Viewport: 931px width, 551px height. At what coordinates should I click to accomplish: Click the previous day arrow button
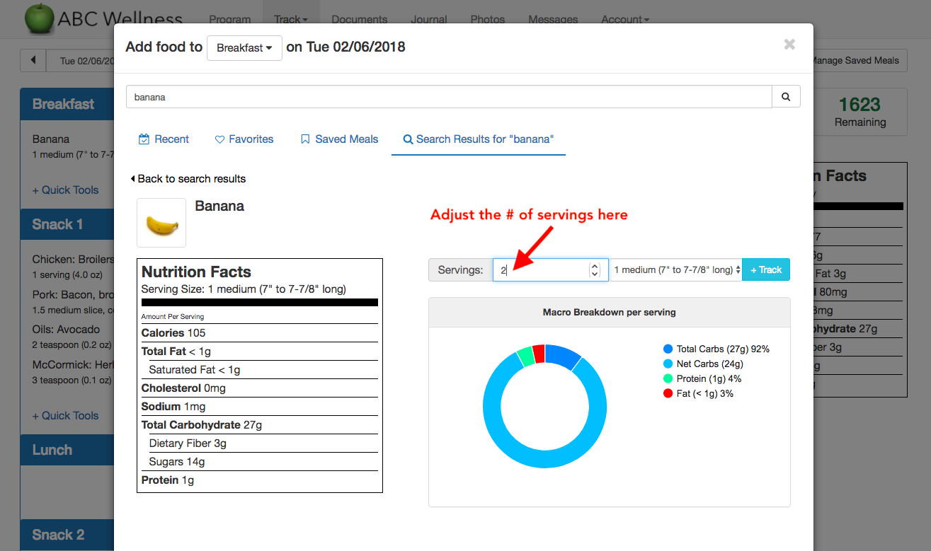pyautogui.click(x=33, y=61)
